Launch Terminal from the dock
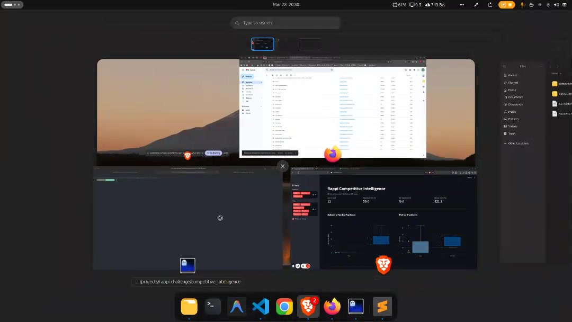The image size is (572, 322). (213, 307)
